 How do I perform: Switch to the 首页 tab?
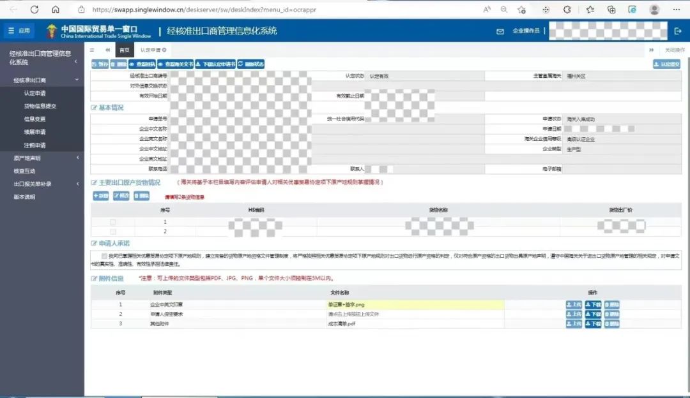tap(125, 50)
